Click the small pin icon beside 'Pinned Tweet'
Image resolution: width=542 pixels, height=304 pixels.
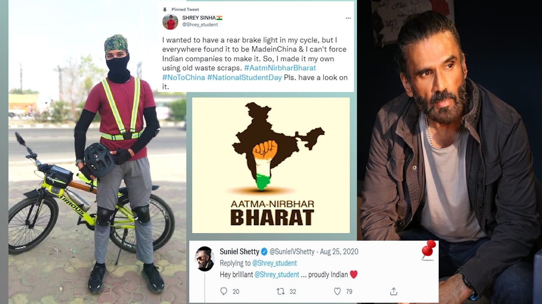[165, 9]
